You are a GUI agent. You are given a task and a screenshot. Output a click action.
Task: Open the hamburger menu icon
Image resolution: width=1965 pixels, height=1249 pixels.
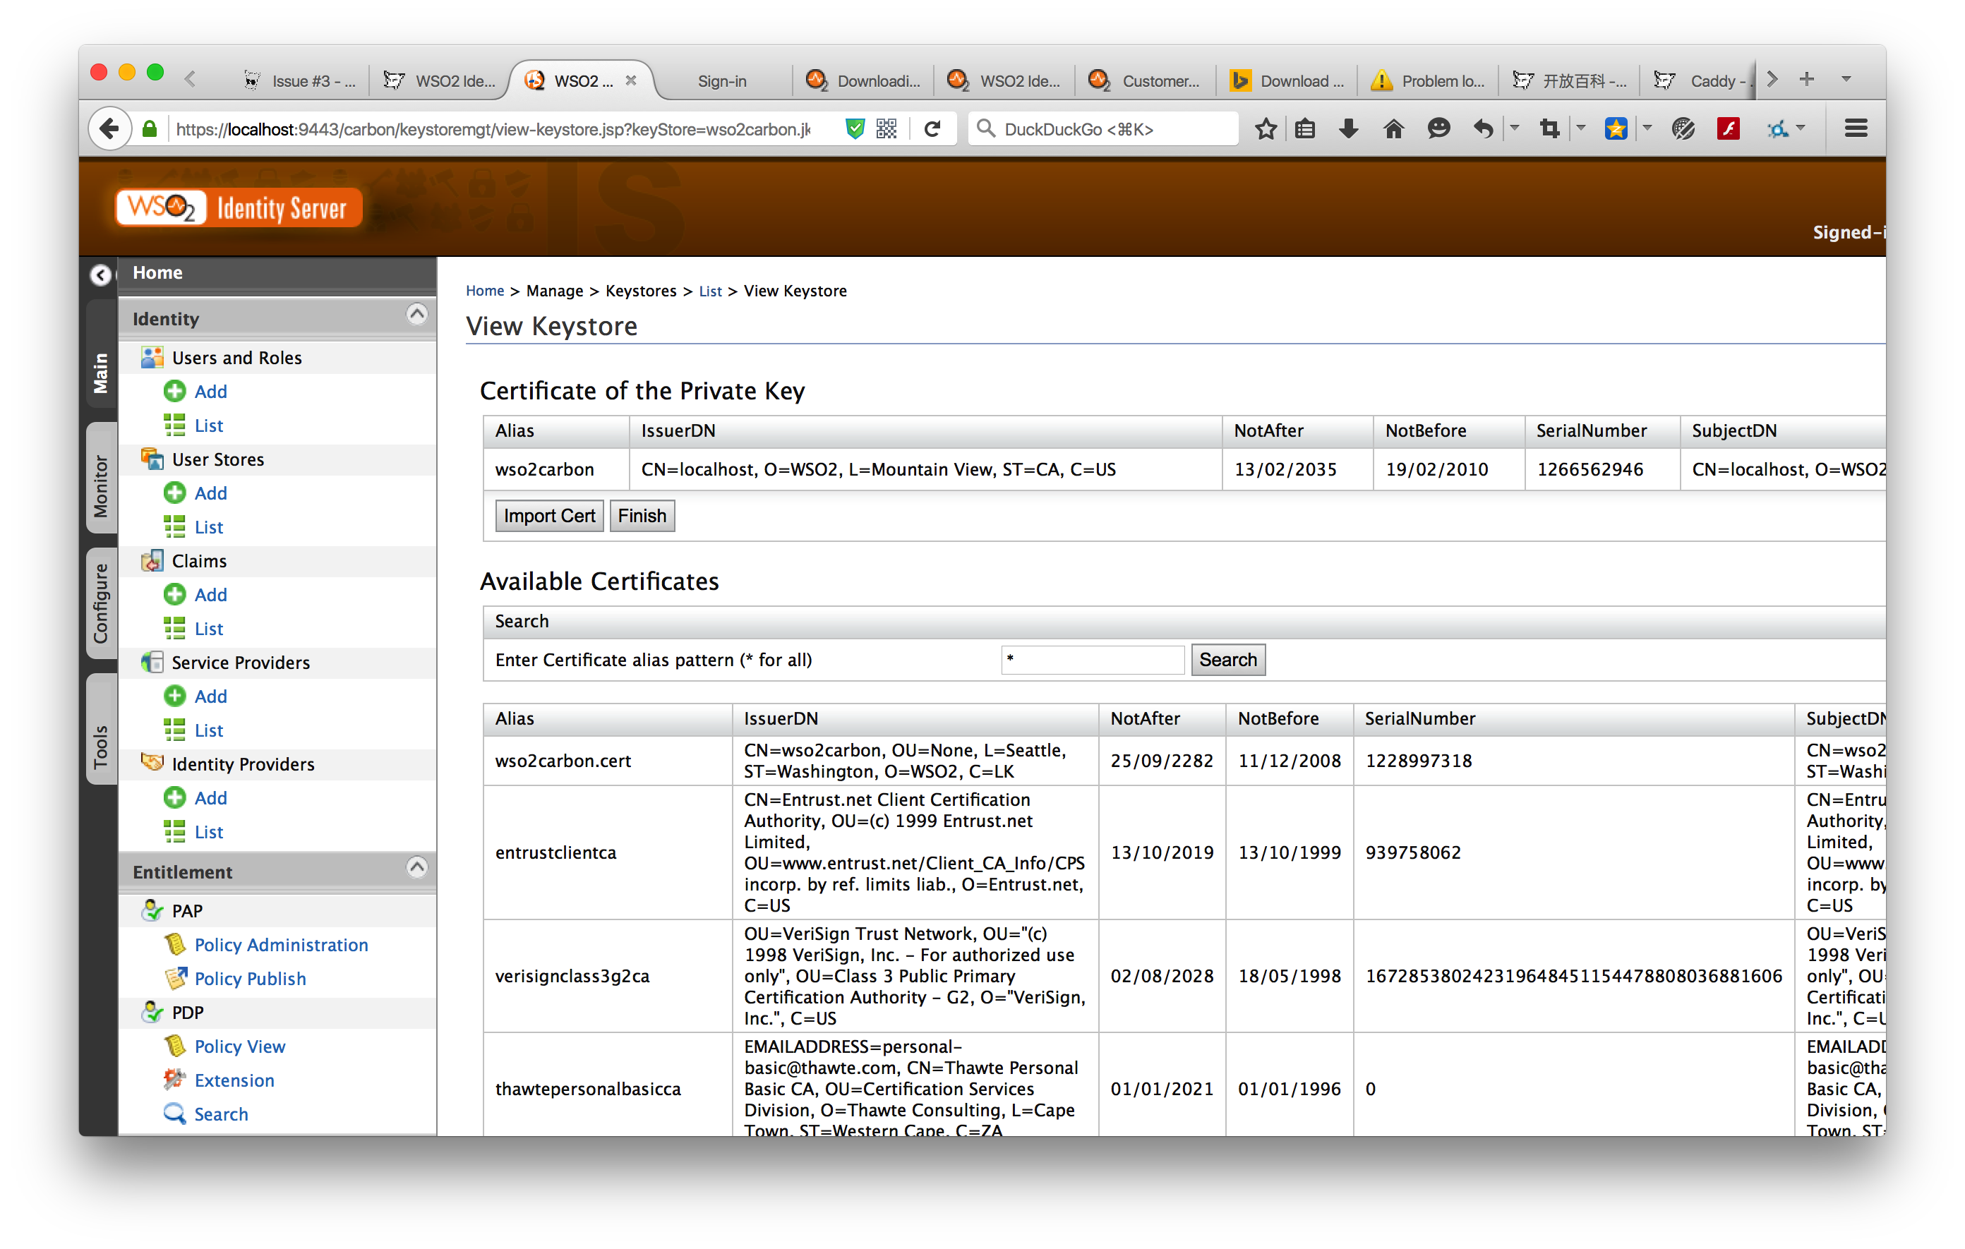tap(1855, 129)
